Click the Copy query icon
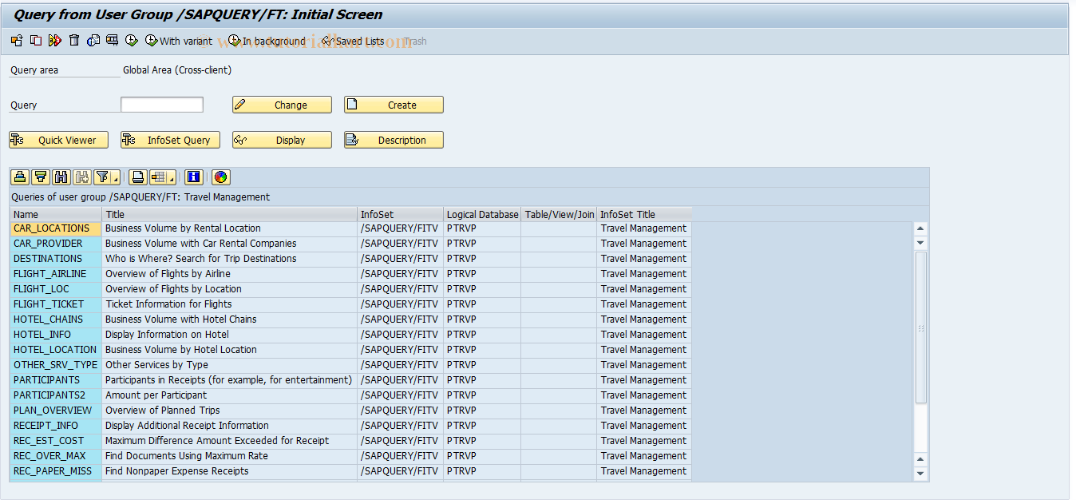Image resolution: width=1076 pixels, height=500 pixels. [36, 41]
